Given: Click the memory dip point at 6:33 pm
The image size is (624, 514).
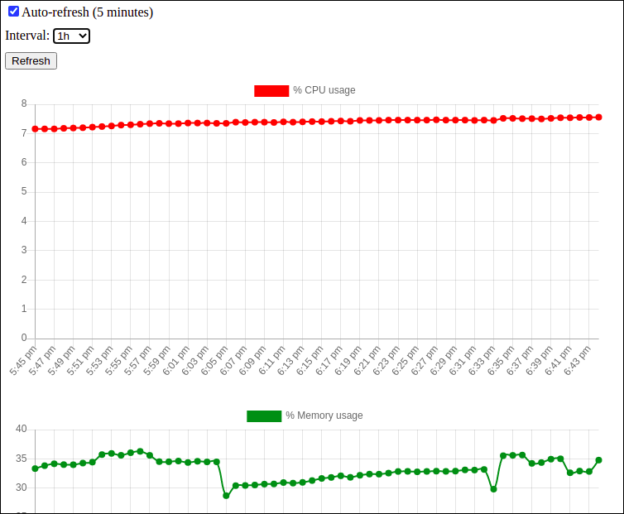Looking at the screenshot, I should pyautogui.click(x=493, y=489).
